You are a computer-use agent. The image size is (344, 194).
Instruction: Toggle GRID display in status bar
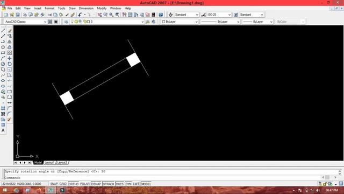coord(63,184)
